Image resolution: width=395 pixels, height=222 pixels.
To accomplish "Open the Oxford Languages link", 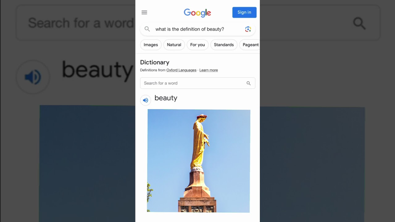I will click(181, 70).
